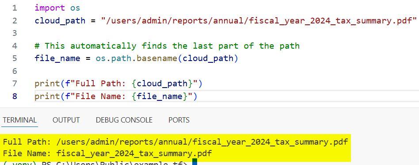
Task: Switch to the PORTS tab
Action: tap(179, 120)
